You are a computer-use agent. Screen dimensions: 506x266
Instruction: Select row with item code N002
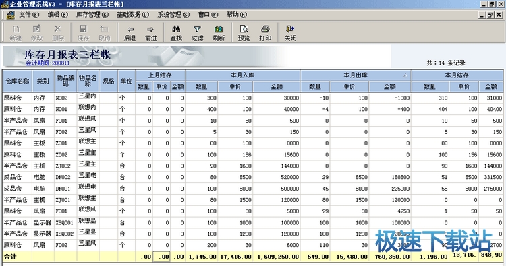click(253, 98)
